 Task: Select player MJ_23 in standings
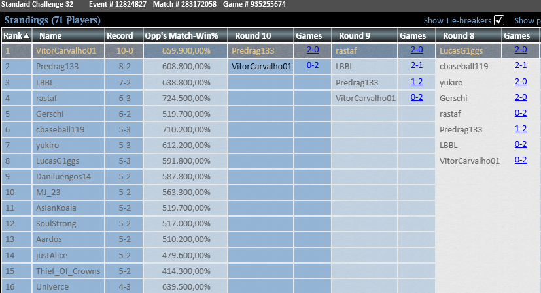[x=48, y=192]
